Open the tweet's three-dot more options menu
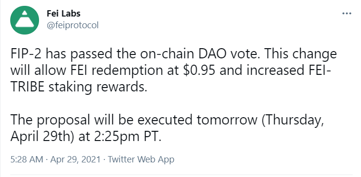This screenshot has height=177, width=361. coord(347,14)
